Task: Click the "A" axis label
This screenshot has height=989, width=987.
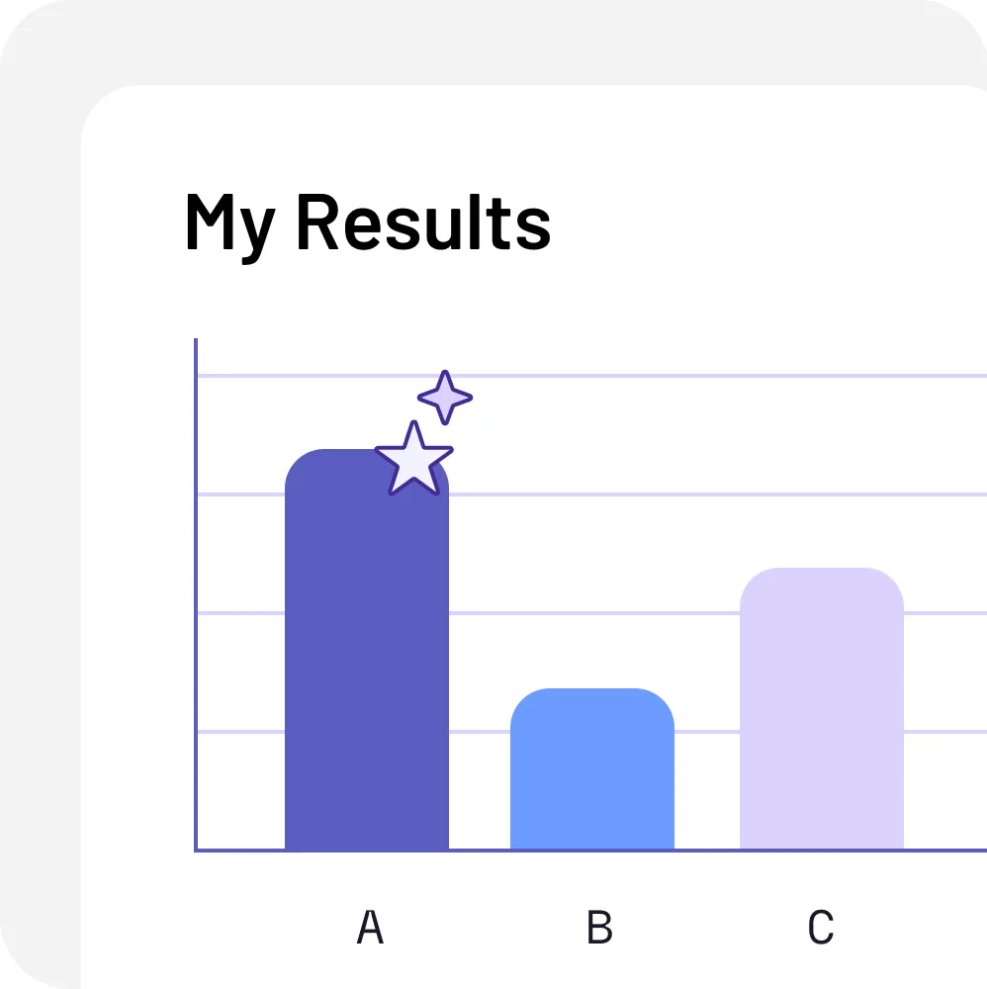Action: pos(370,927)
